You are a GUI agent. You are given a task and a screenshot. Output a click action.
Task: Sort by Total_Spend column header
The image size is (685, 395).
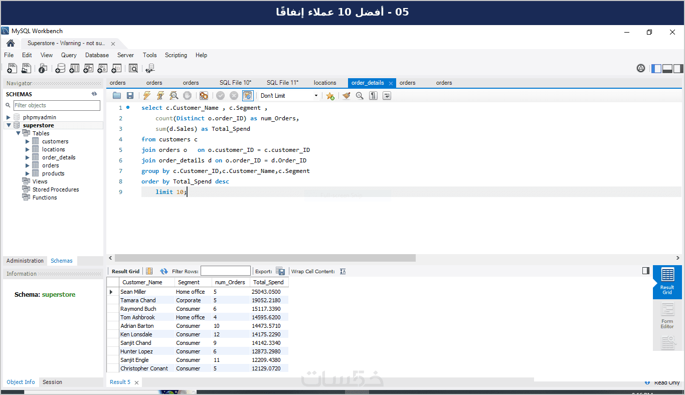point(269,282)
